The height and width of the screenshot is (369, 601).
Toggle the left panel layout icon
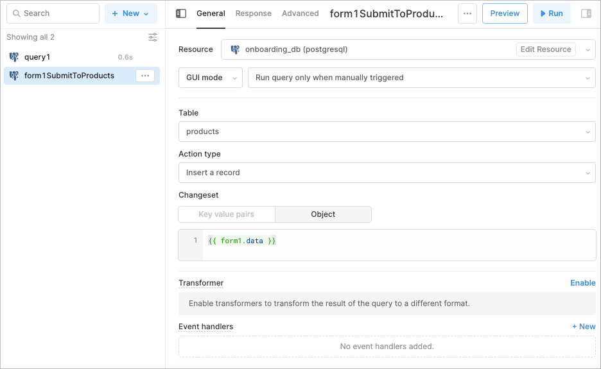181,13
